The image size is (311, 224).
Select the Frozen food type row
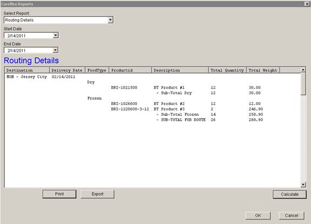(x=95, y=98)
